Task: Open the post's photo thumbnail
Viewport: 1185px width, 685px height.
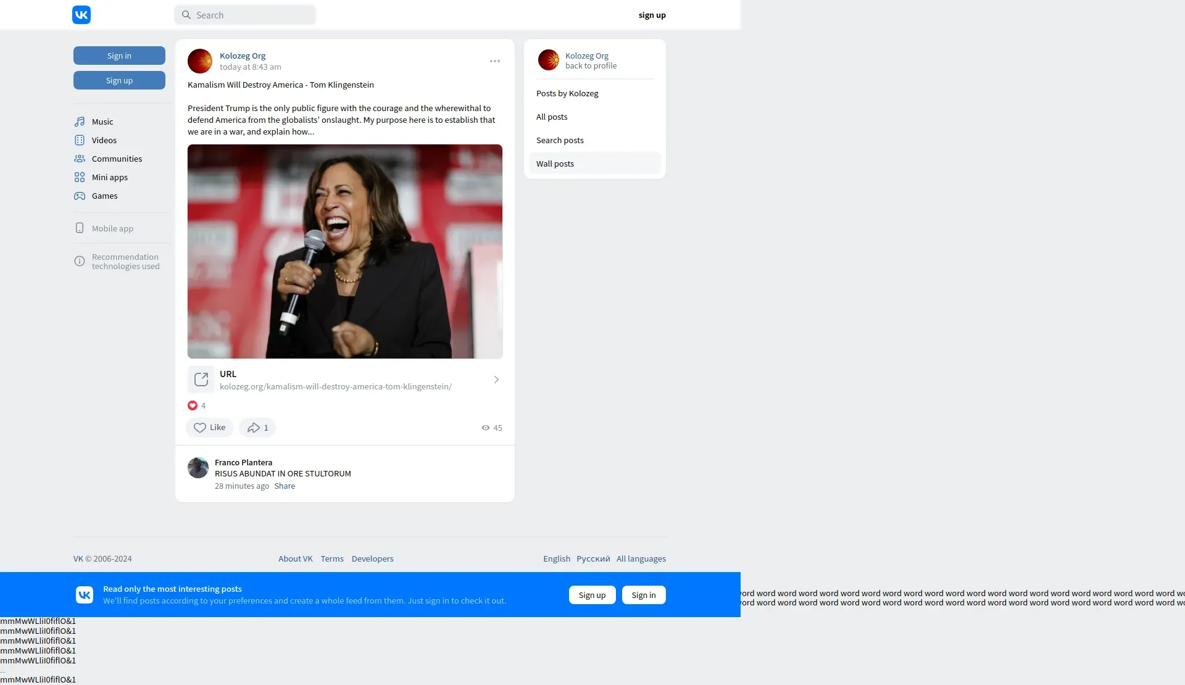Action: click(x=345, y=251)
